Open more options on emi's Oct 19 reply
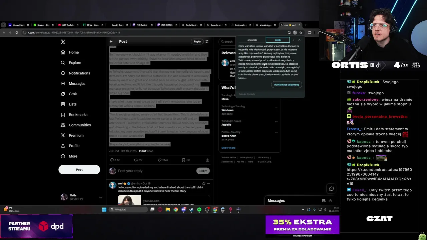 (208, 183)
